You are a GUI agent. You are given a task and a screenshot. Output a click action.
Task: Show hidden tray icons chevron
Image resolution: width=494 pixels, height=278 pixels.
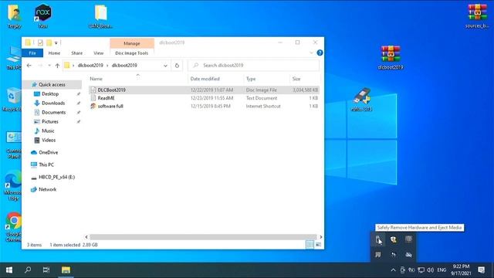point(393,270)
